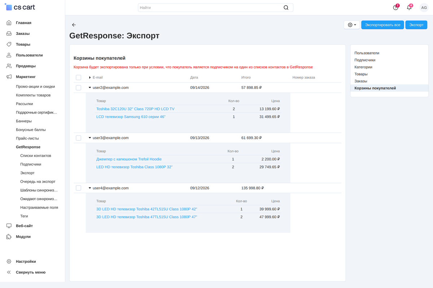This screenshot has height=288, width=433.
Task: Open Toshiba 32C120U 32" product link
Action: pos(135,109)
